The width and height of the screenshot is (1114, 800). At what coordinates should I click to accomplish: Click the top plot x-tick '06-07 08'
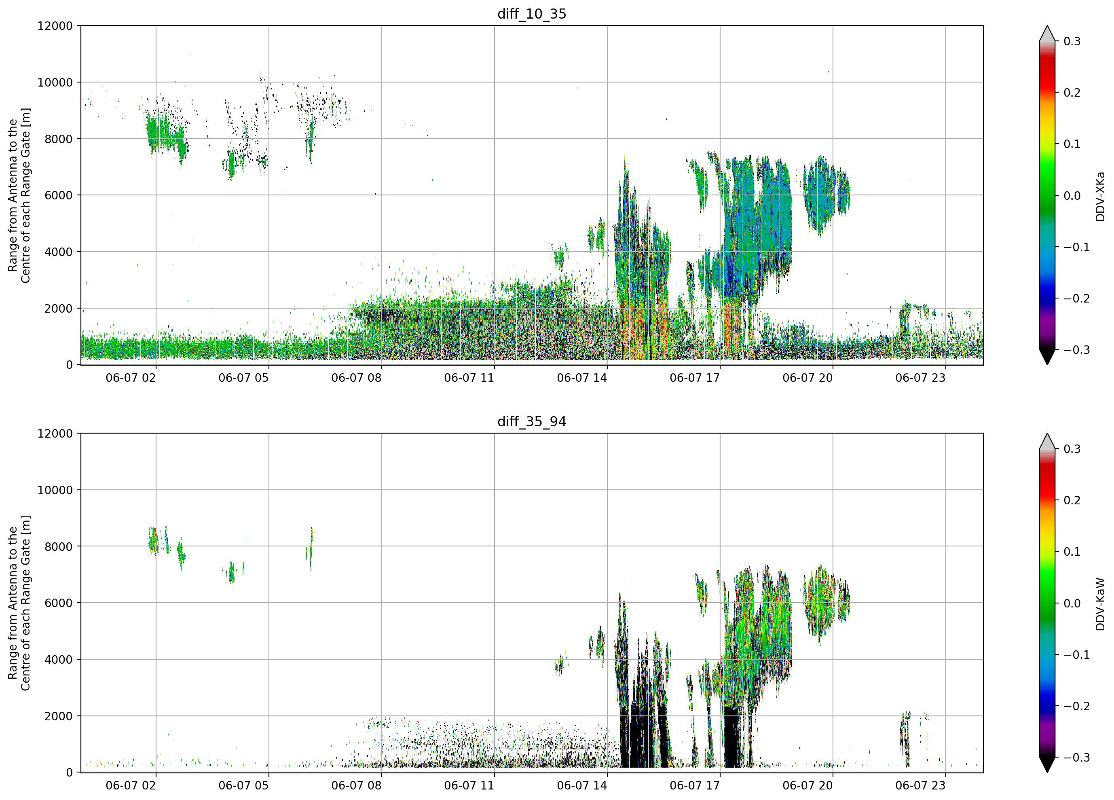point(356,378)
